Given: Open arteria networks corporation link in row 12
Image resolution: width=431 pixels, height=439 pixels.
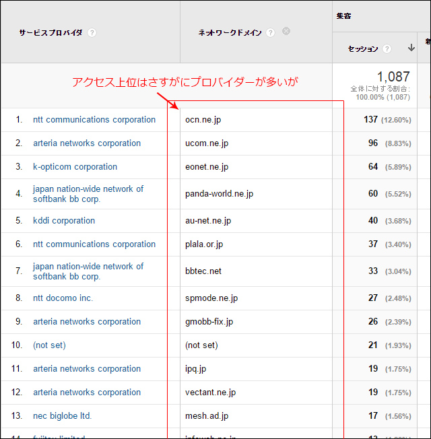Looking at the screenshot, I should [87, 392].
